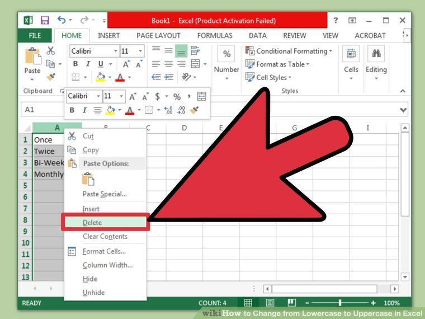
Task: Collapse the ribbon with the caret arrow
Action: (x=403, y=91)
